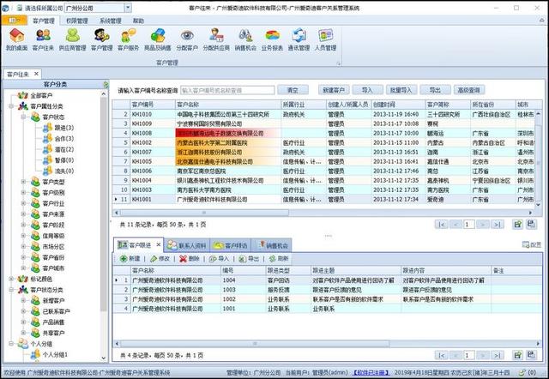Close the 客户往来 document tab

point(36,74)
